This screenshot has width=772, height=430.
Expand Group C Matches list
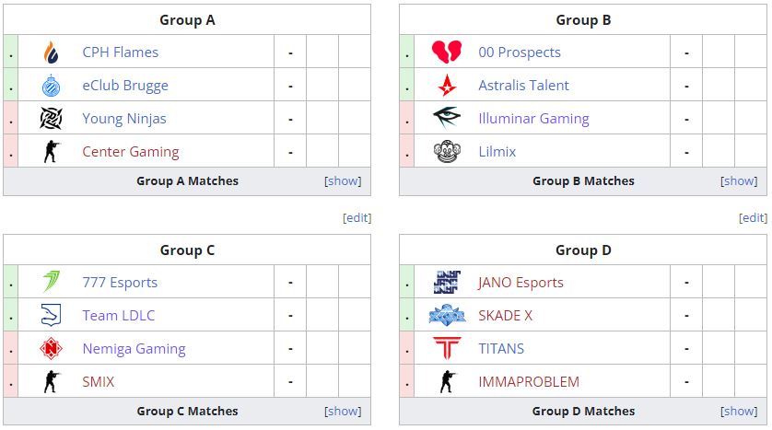tap(344, 412)
